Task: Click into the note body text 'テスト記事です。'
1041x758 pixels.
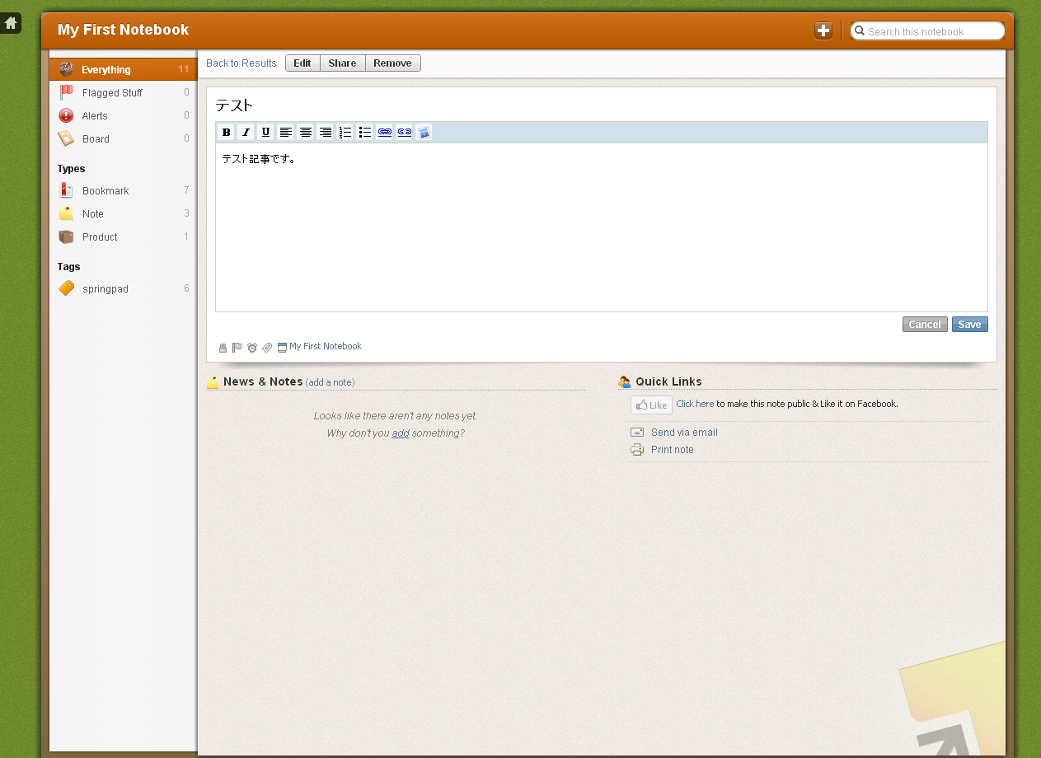Action: pos(259,158)
